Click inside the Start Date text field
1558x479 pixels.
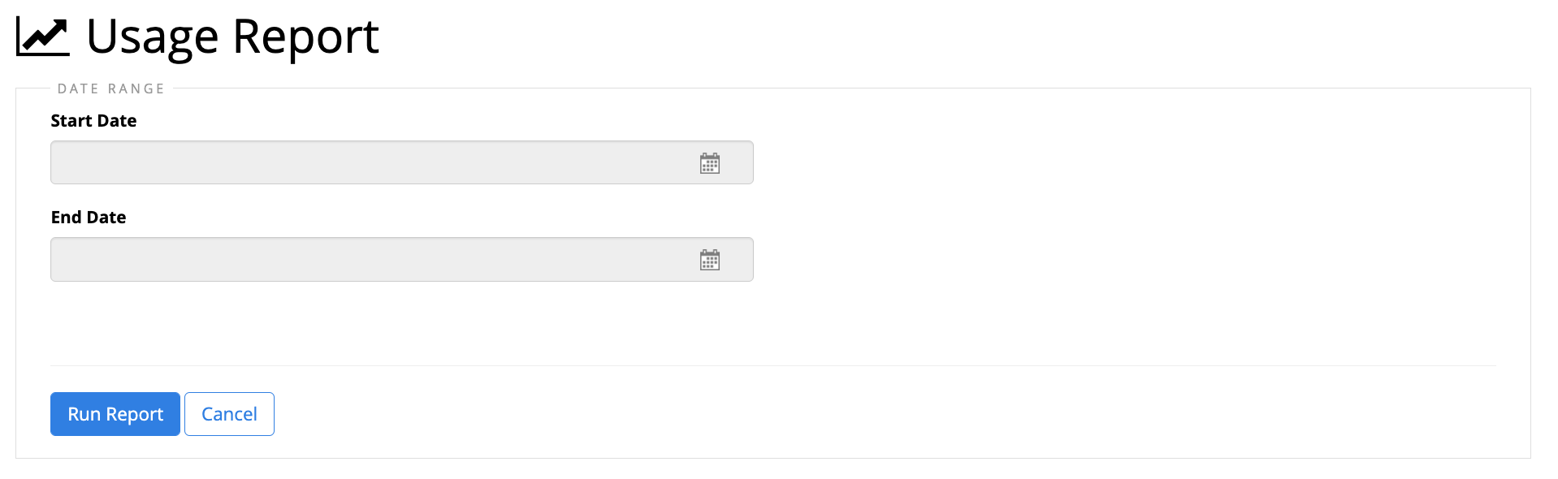[x=401, y=162]
